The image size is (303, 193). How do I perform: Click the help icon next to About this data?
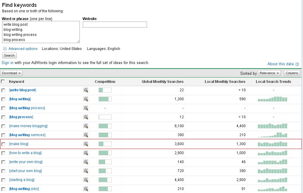click(297, 64)
